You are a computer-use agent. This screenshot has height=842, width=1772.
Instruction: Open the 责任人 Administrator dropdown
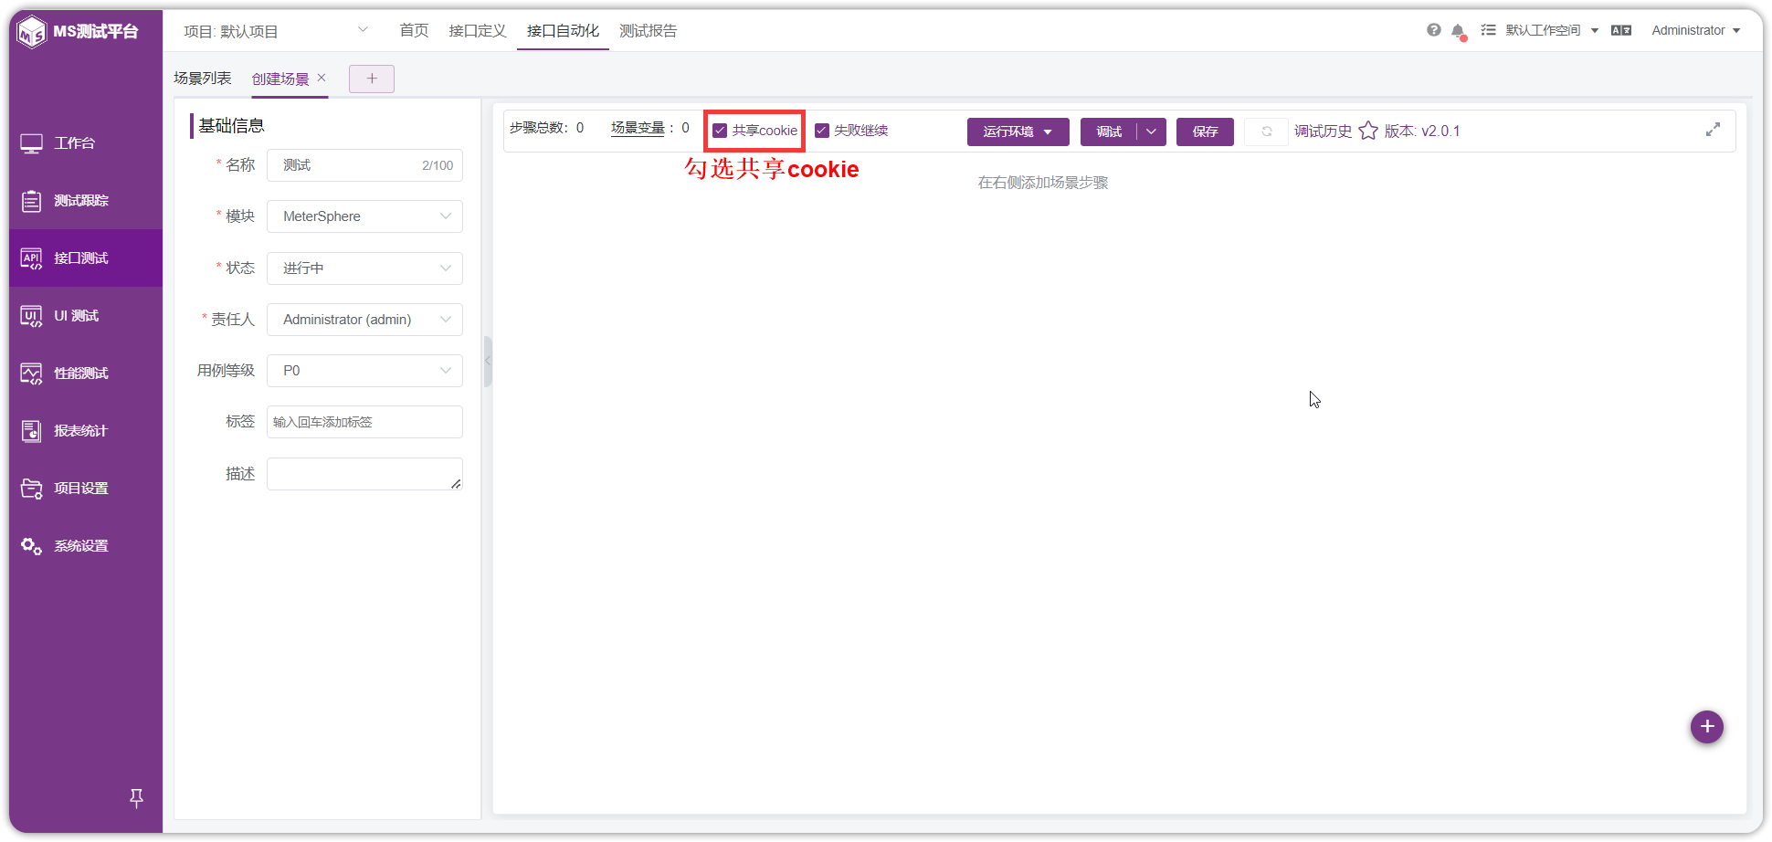click(x=364, y=320)
